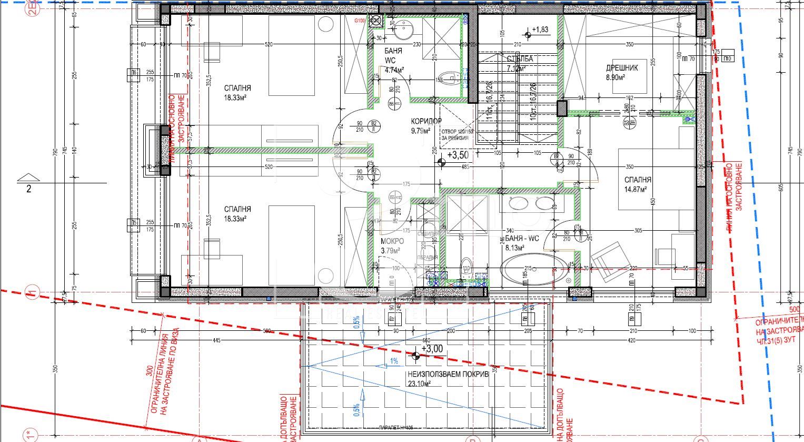Click the +3,50 elevation marker symbol
The width and height of the screenshot is (804, 442).
[441, 162]
